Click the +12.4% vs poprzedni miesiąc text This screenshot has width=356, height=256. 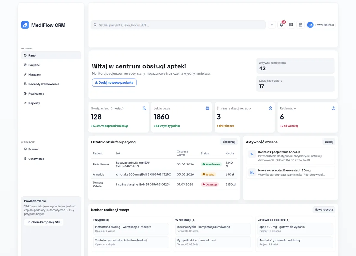tap(109, 126)
